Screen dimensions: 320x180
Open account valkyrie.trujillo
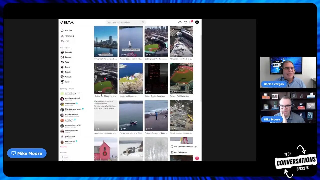pos(69,131)
